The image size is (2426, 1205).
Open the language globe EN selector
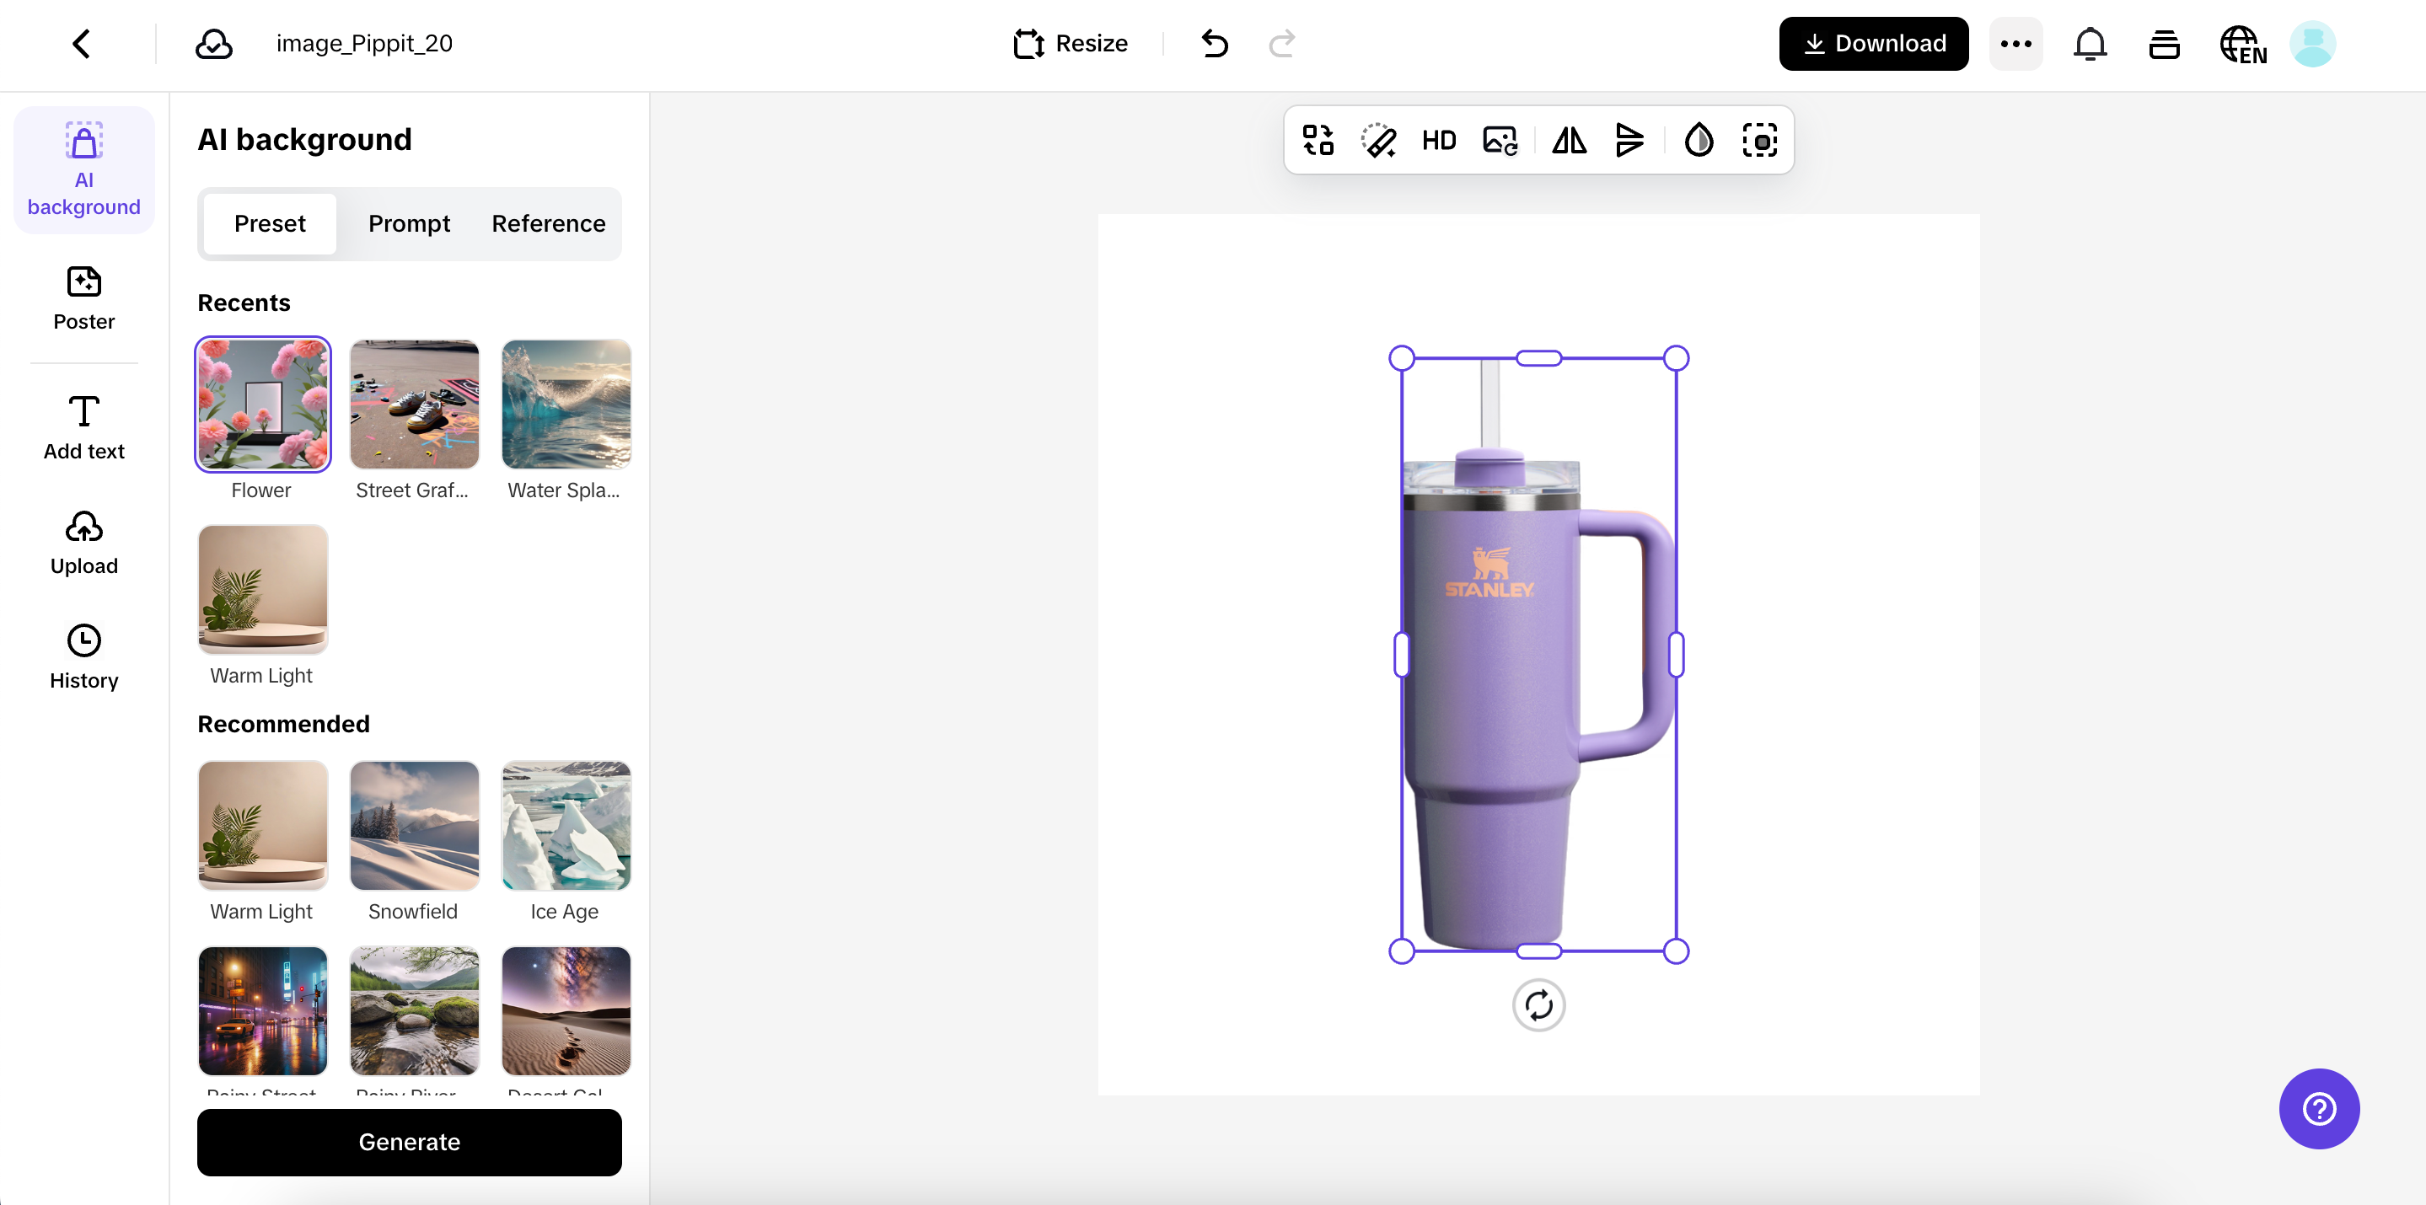2242,45
